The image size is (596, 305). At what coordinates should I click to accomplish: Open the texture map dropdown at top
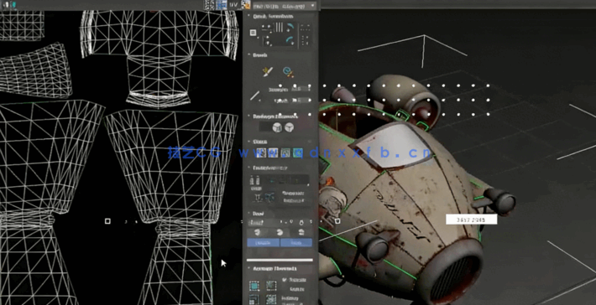coord(285,5)
